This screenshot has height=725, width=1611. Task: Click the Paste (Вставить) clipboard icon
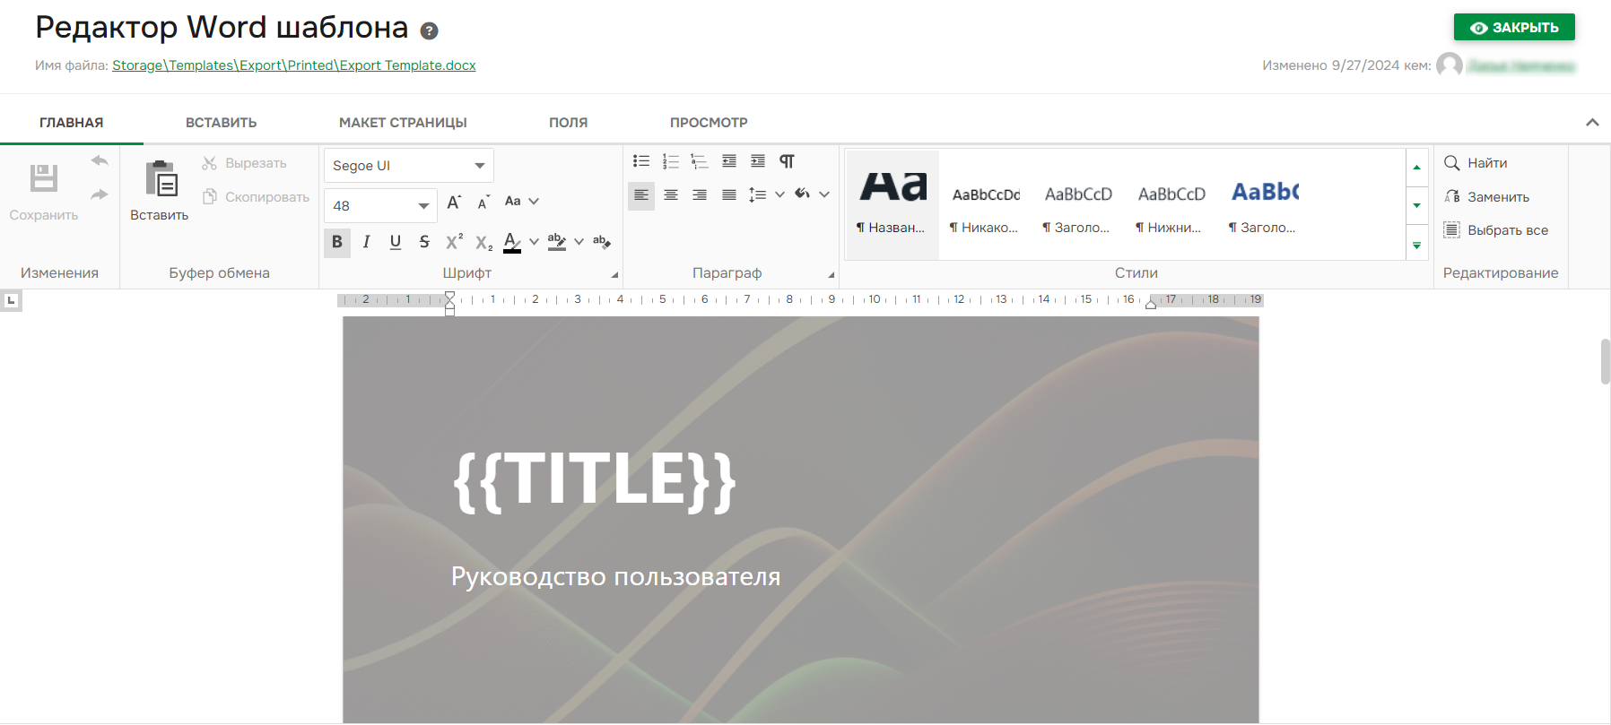coord(161,177)
